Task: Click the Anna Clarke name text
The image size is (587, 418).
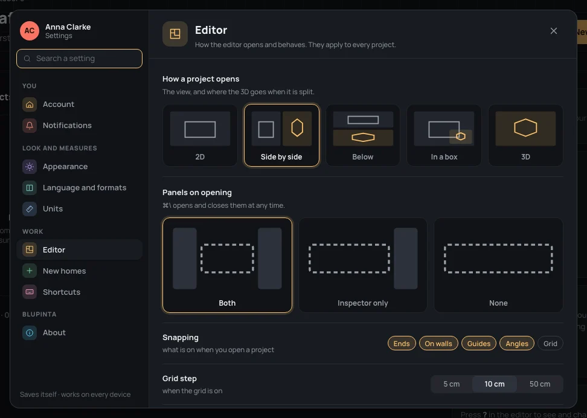Action: (x=68, y=27)
